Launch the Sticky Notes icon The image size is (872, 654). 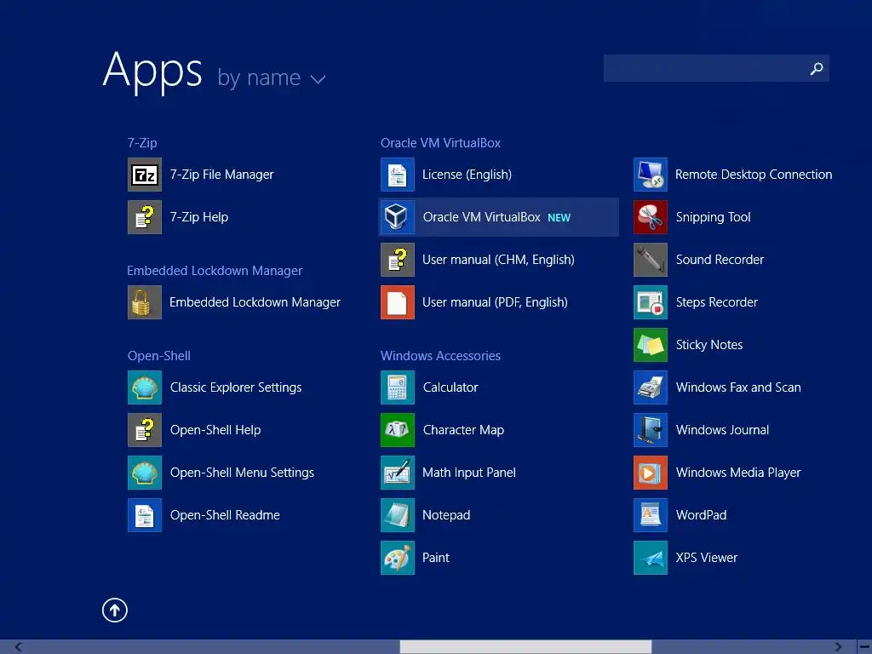(651, 345)
